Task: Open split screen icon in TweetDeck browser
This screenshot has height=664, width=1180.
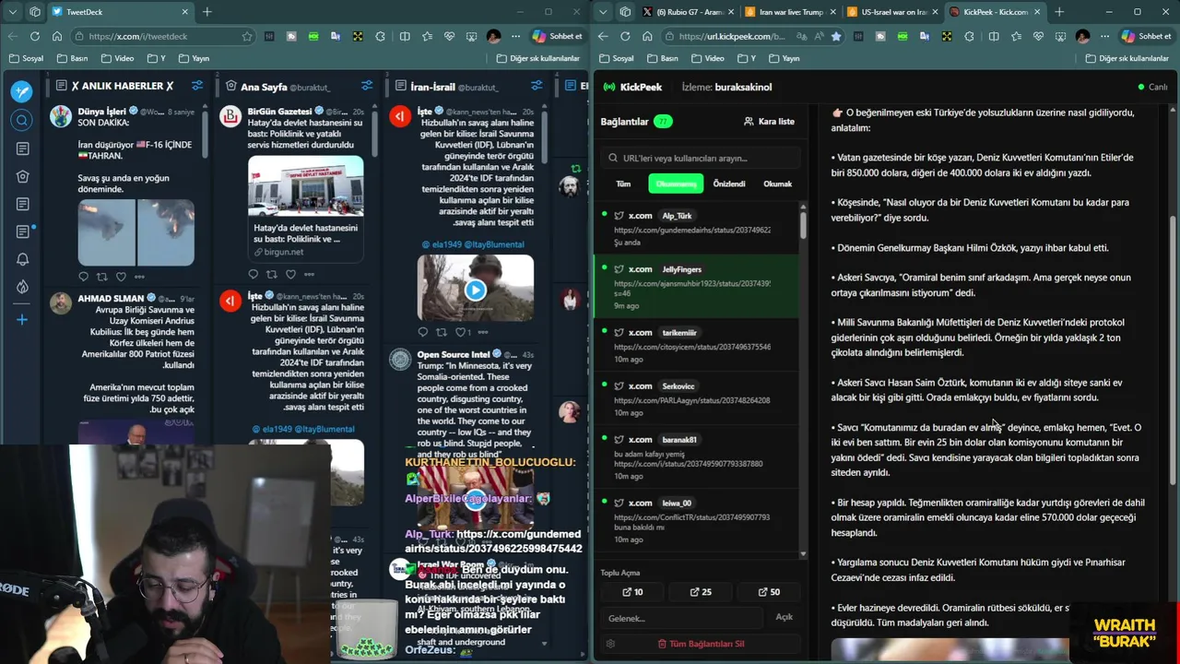Action: click(404, 36)
